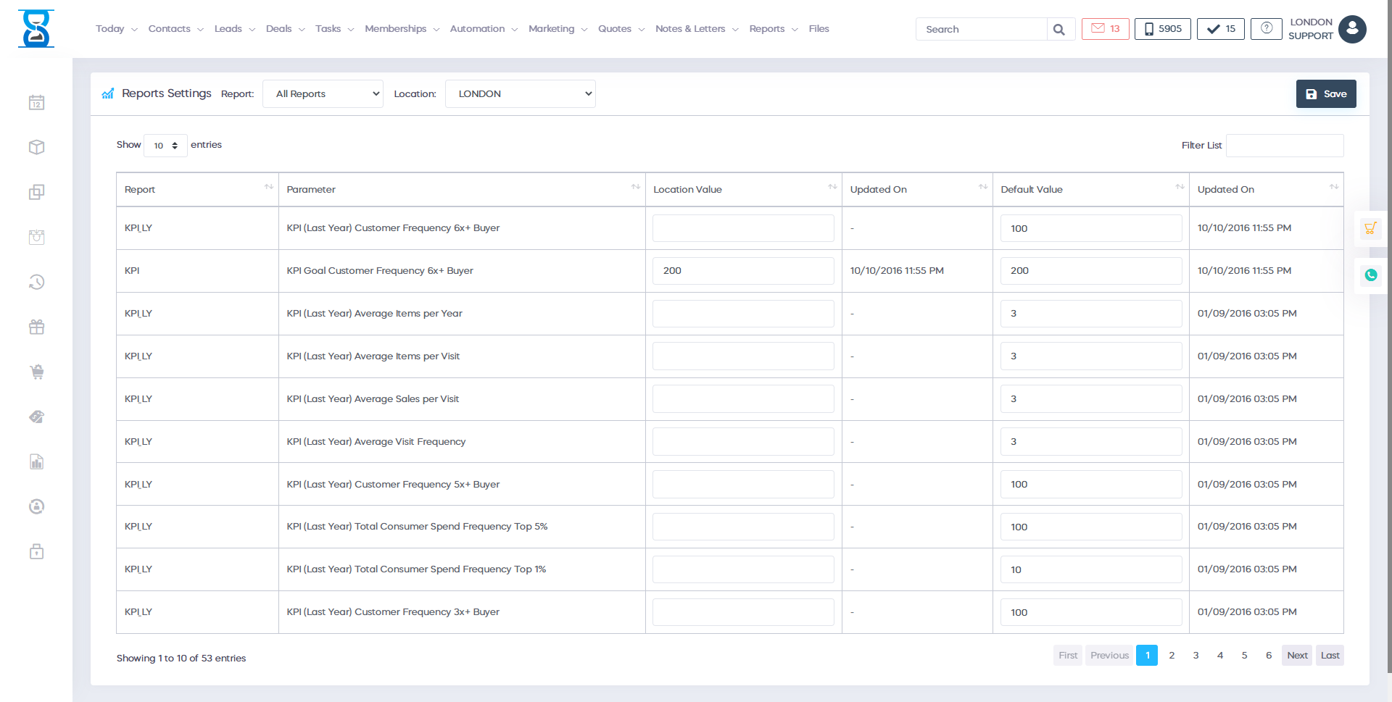The width and height of the screenshot is (1392, 702).
Task: Go to the Next page of entries
Action: [1296, 656]
